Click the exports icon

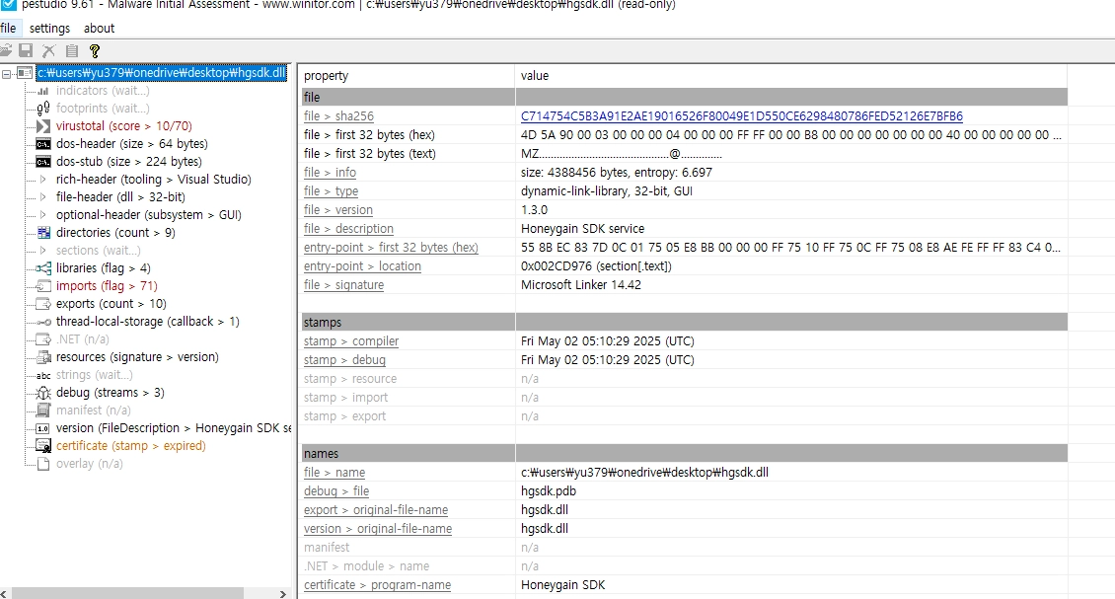(43, 304)
